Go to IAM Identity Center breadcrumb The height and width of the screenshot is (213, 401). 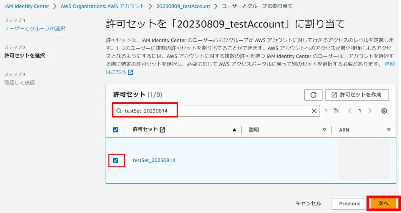tap(27, 6)
